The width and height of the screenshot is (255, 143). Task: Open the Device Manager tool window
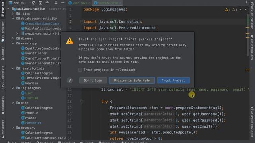(x=252, y=15)
